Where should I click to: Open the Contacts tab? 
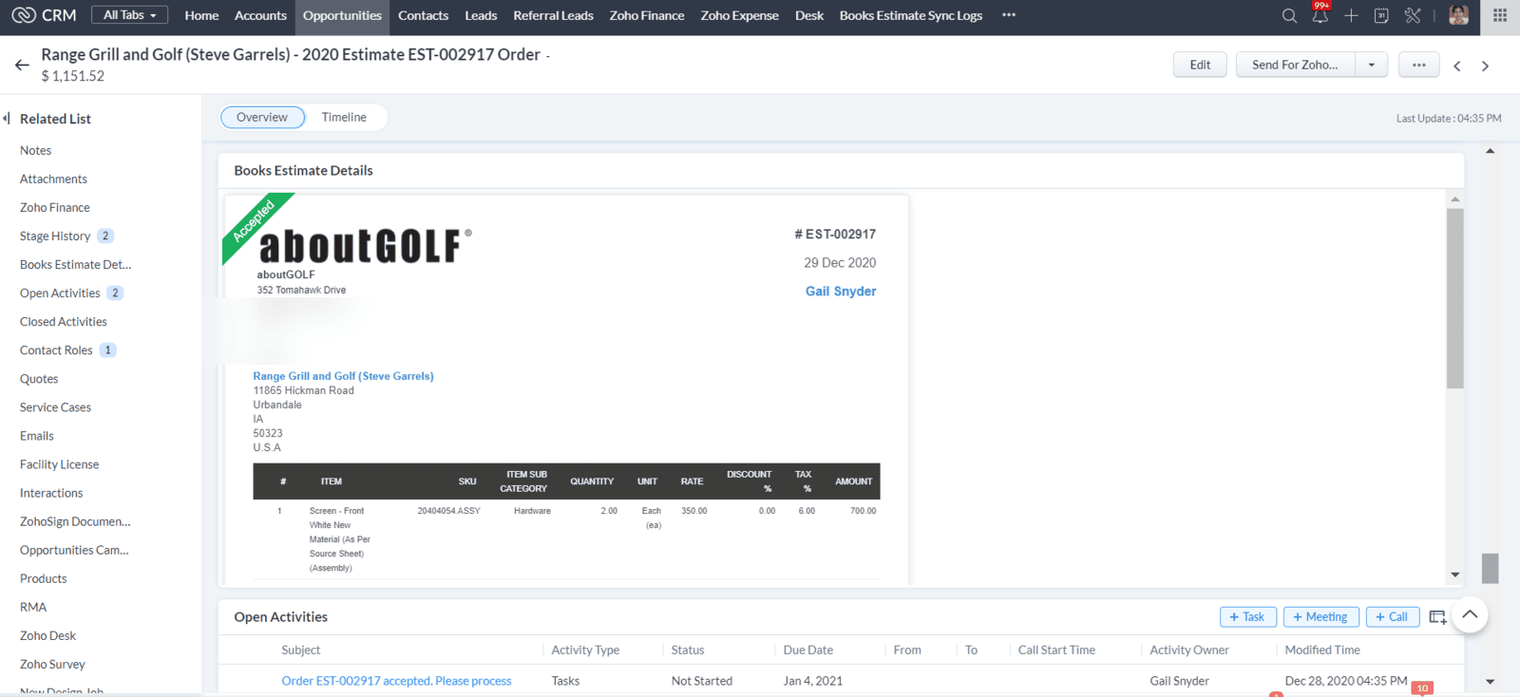423,15
